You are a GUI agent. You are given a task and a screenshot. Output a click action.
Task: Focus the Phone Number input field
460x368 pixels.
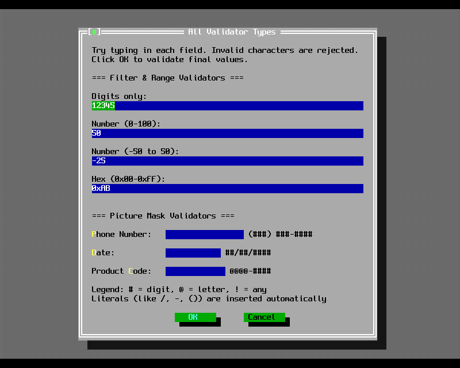pos(205,235)
